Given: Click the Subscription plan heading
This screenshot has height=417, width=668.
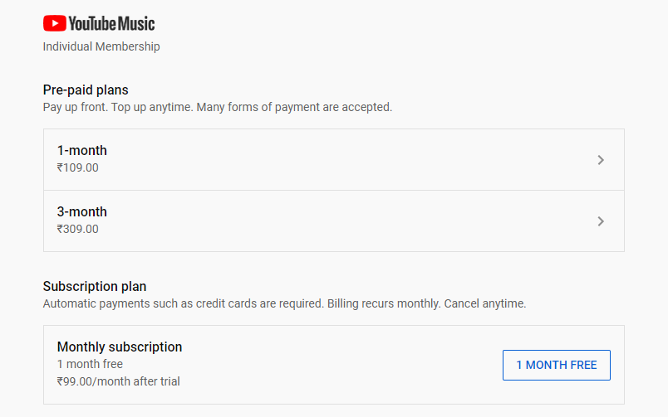Looking at the screenshot, I should (x=95, y=287).
